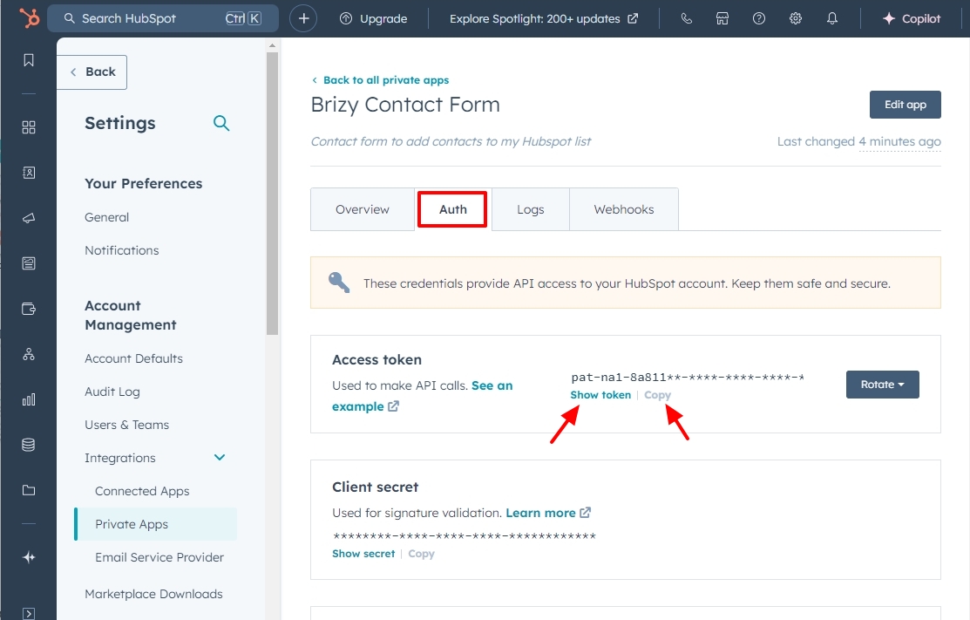The width and height of the screenshot is (970, 620).
Task: Click Upgrade in the top bar
Action: click(x=374, y=18)
